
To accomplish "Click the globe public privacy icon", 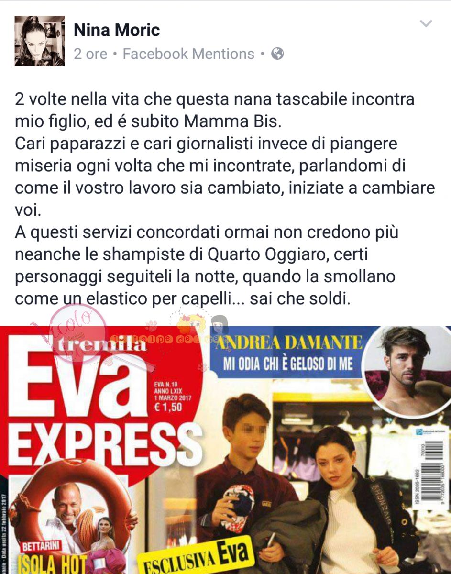I will coord(277,54).
